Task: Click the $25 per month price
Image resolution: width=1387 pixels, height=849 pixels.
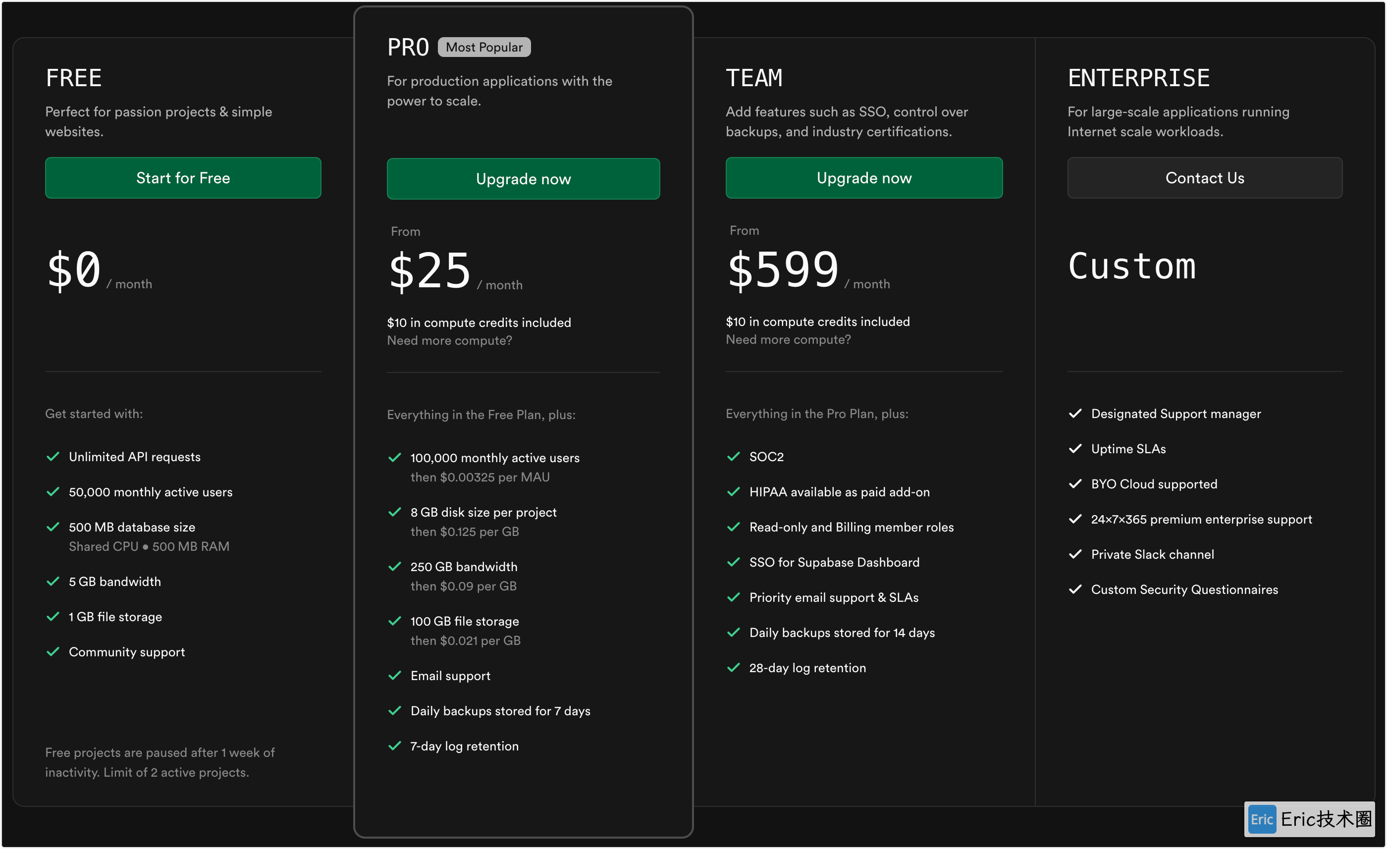Action: (x=456, y=271)
